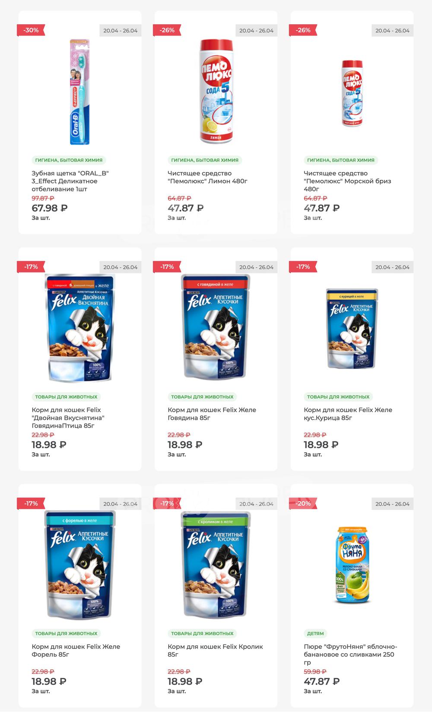Click the 67.98 ₽ toothbrush price

50,208
